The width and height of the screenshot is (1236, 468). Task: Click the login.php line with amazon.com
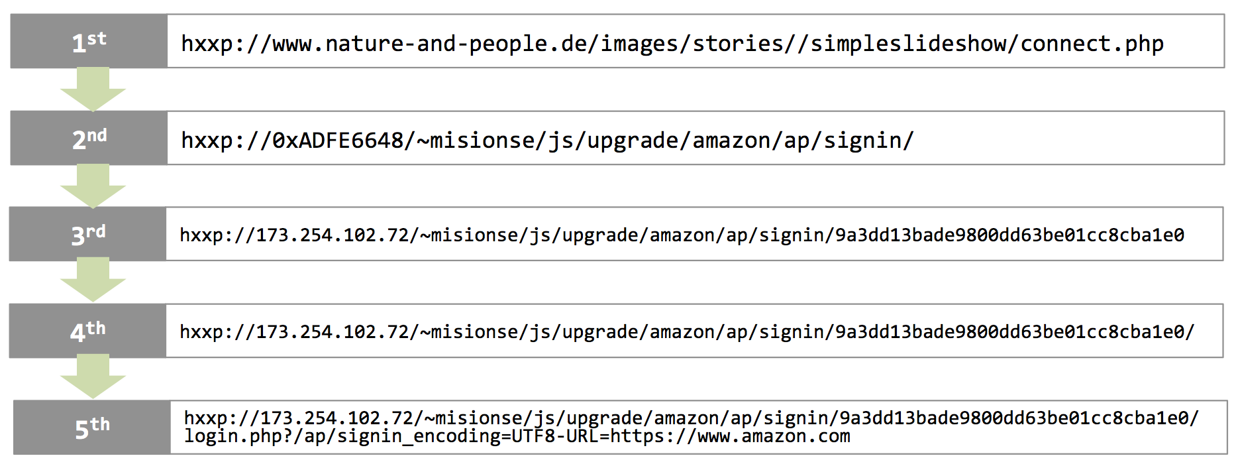pyautogui.click(x=517, y=436)
